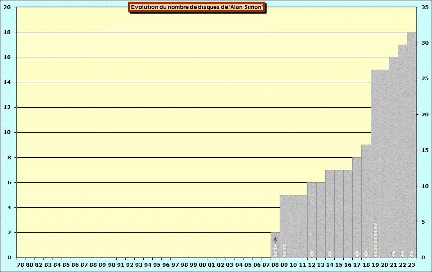432x272 pixels.
Task: Click the chart title 'Evolution du nombre de disques de Alan Simon'
Action: pos(197,7)
